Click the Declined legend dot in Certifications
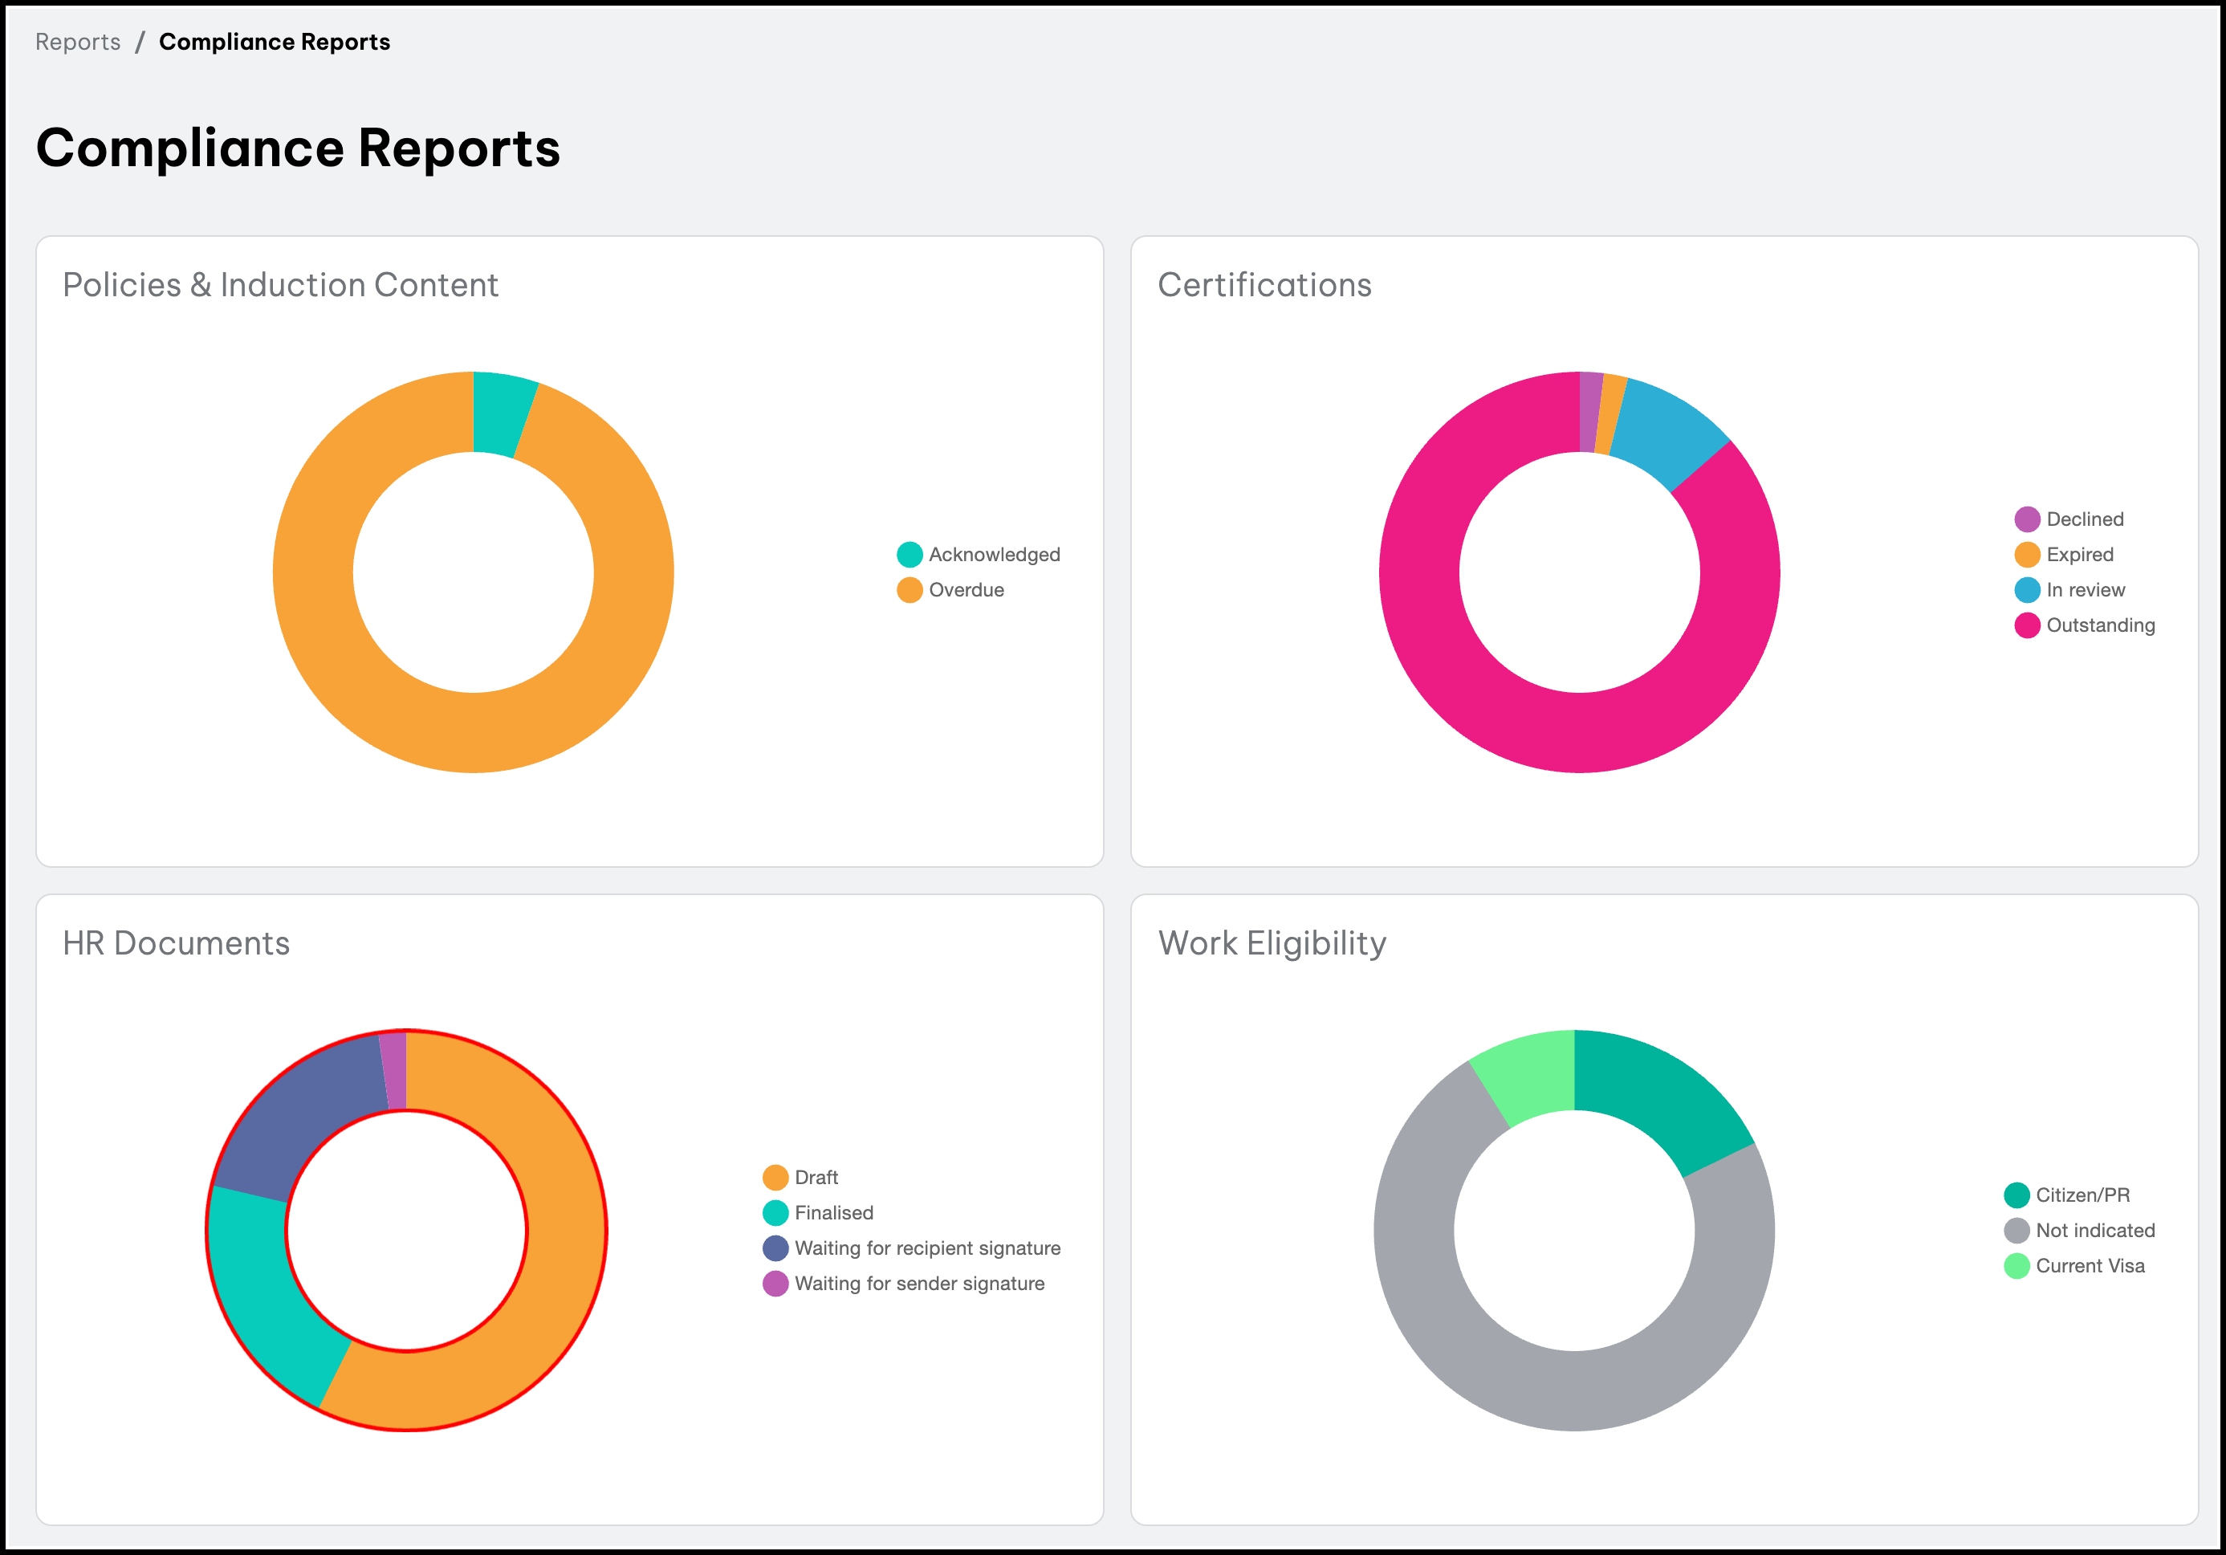The image size is (2226, 1555). pos(2026,519)
